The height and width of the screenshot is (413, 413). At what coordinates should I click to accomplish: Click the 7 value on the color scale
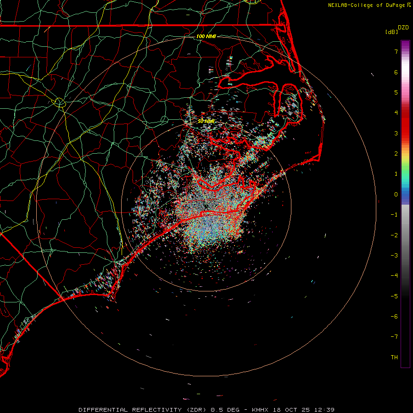[x=396, y=51]
